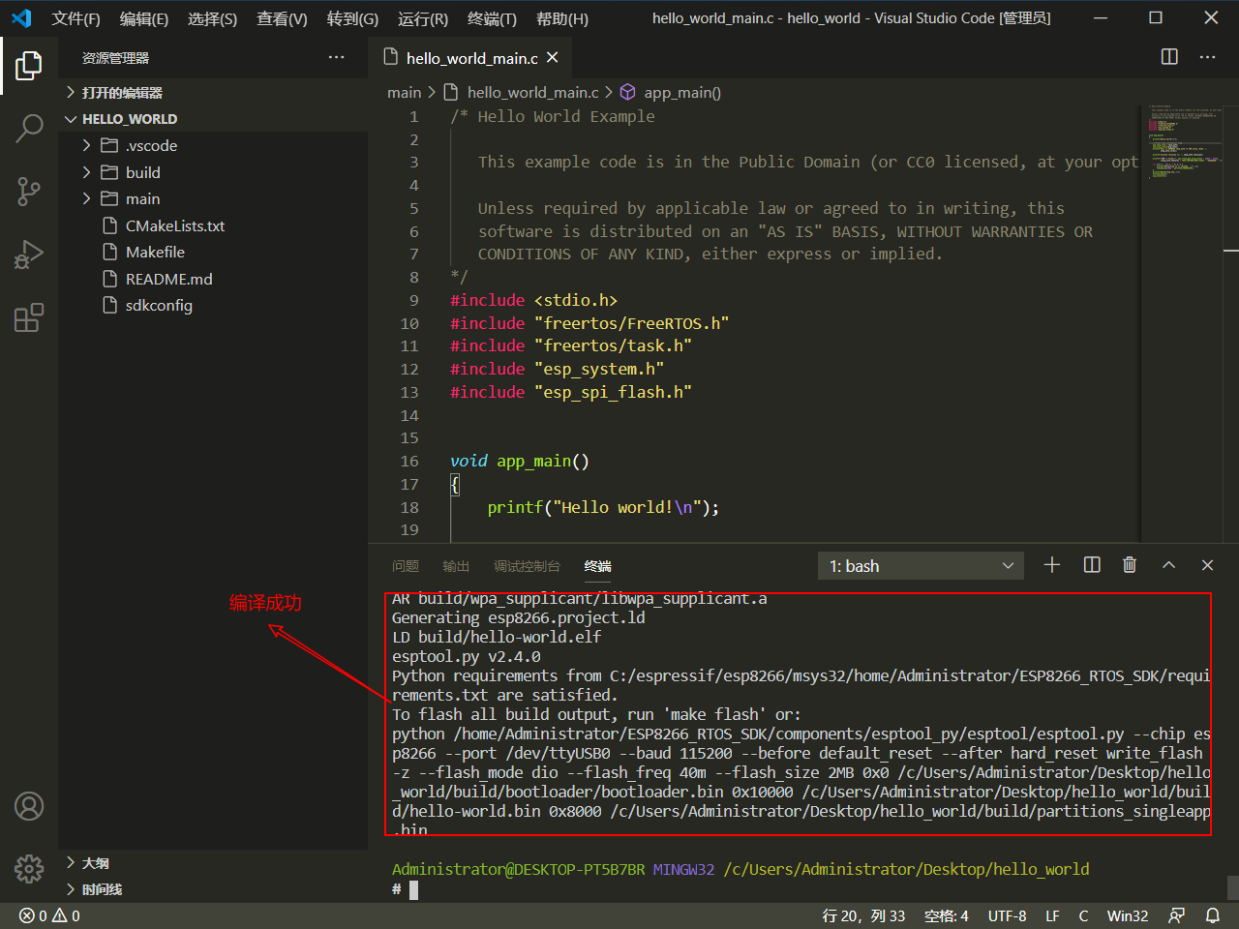Change indentation setting 空格: 4
1239x929 pixels.
pos(946,915)
